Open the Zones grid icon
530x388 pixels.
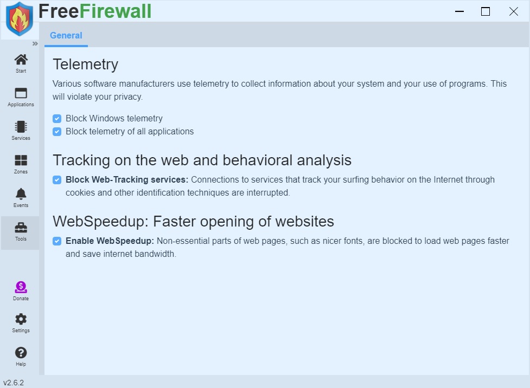pyautogui.click(x=21, y=160)
